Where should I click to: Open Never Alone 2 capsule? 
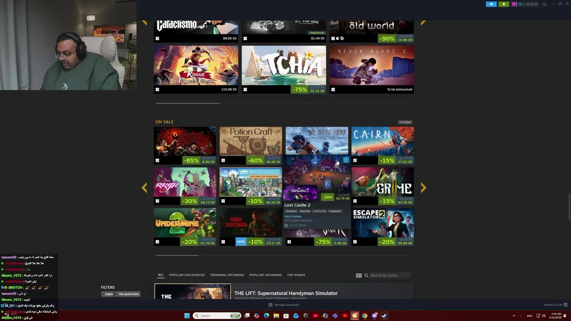[372, 70]
